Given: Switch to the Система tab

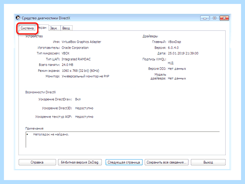Looking at the screenshot, I should (27, 28).
